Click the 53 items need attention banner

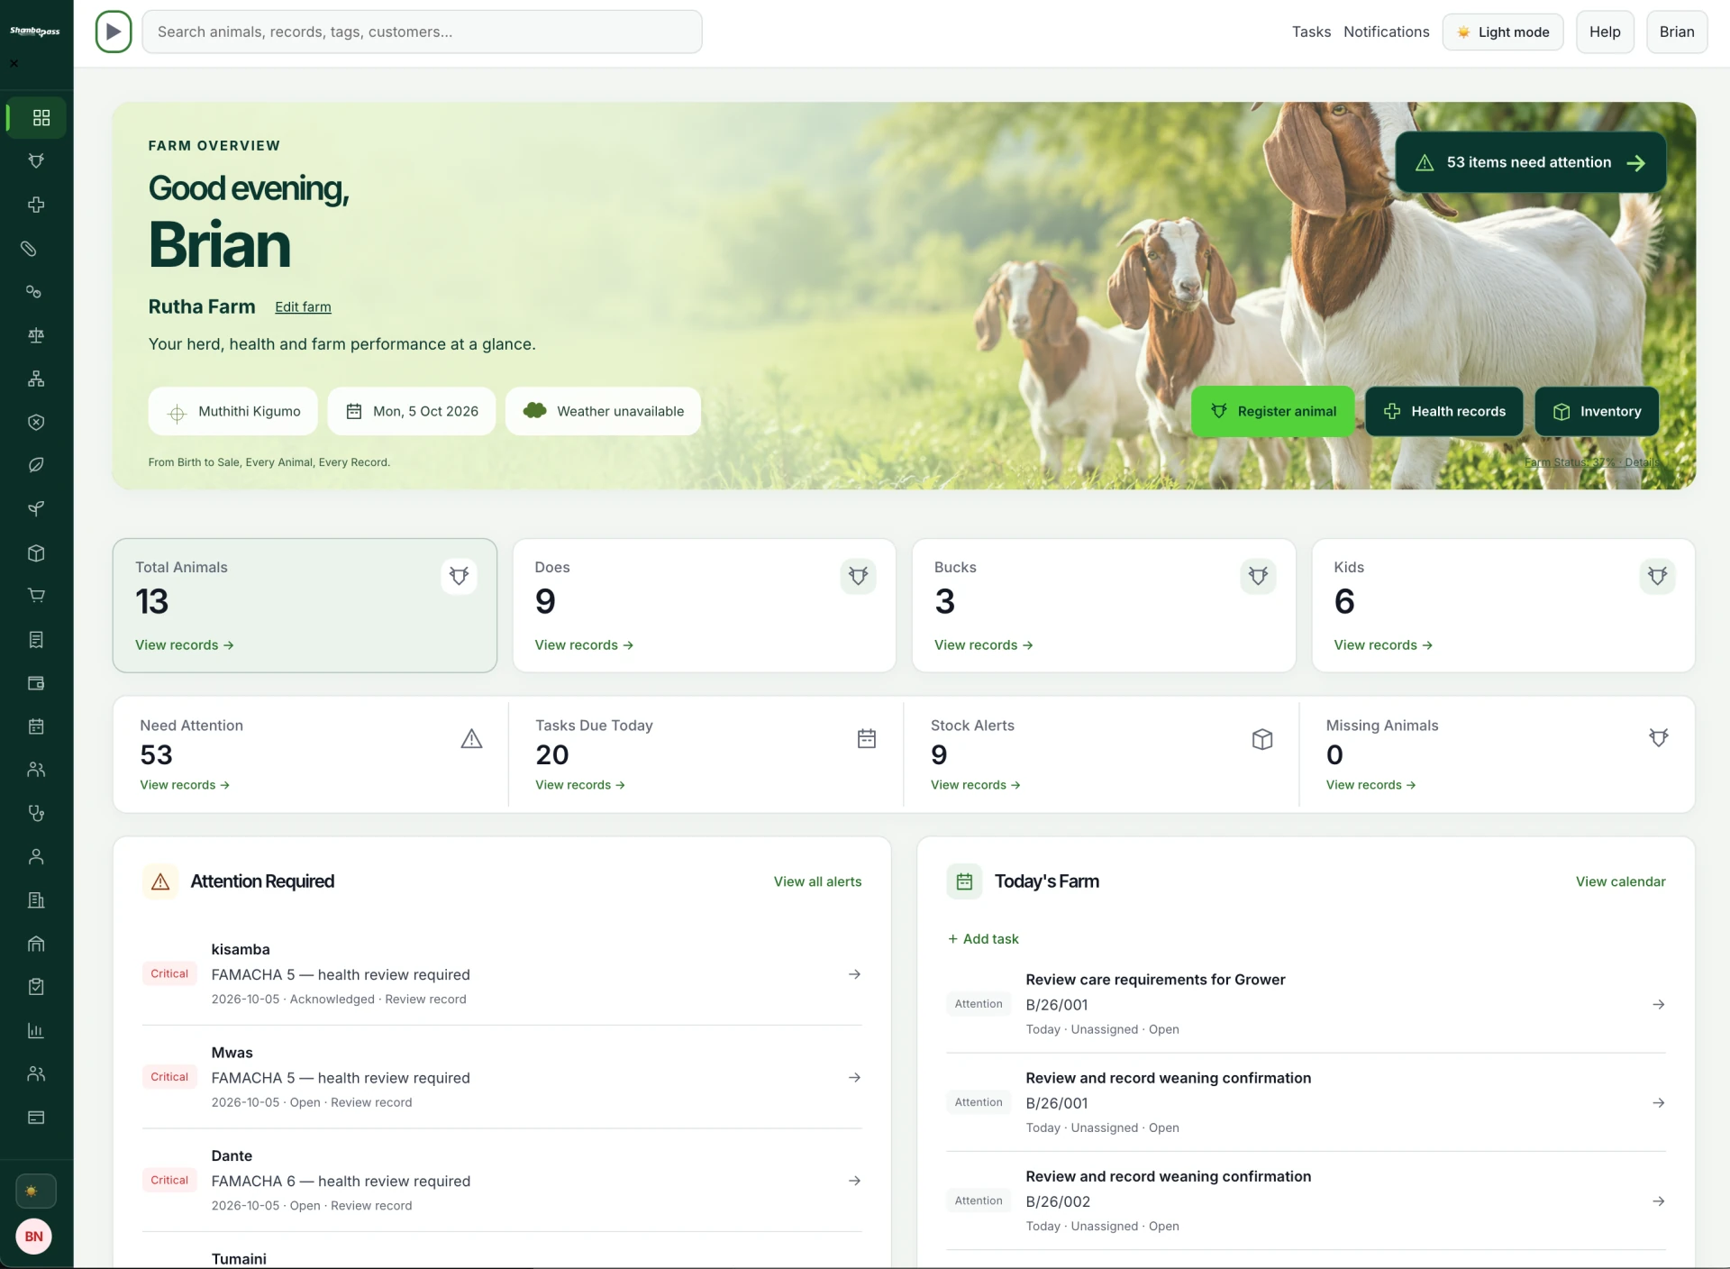(x=1530, y=162)
